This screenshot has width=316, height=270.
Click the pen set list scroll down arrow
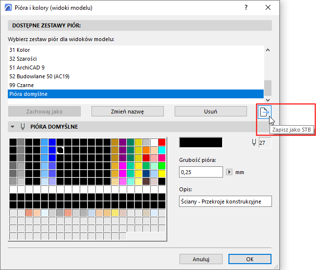[x=268, y=100]
